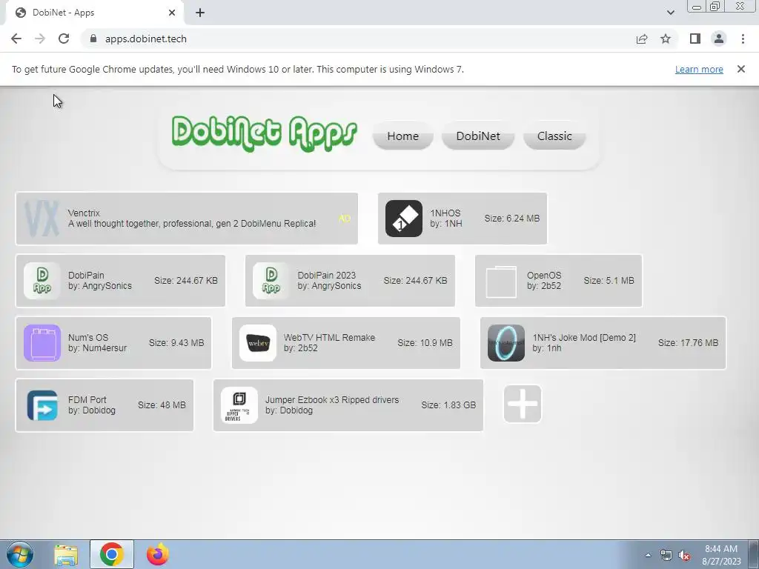Click the browser forward arrow
The image size is (759, 569).
pyautogui.click(x=40, y=39)
